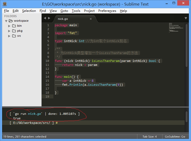Open the Selection menu

[29, 11]
